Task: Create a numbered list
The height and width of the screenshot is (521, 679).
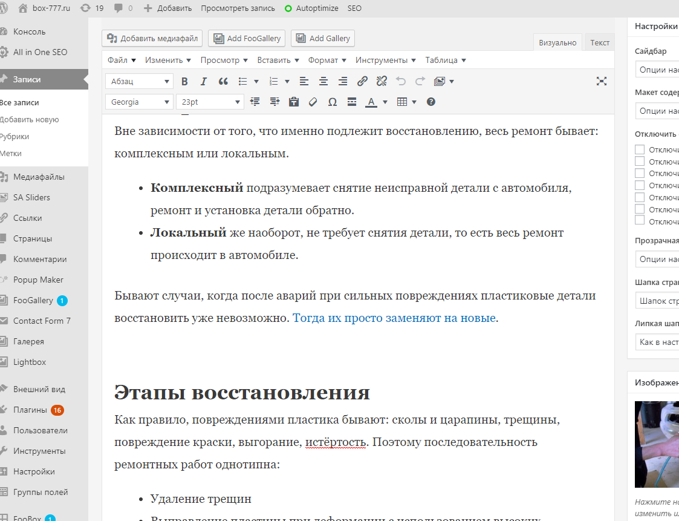Action: [273, 81]
